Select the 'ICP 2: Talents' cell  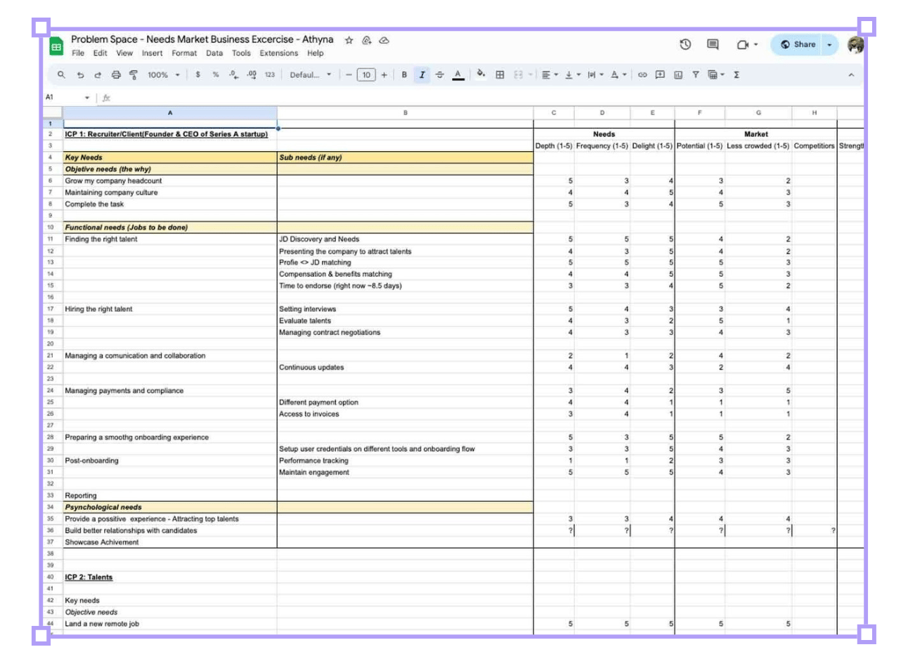(x=169, y=577)
